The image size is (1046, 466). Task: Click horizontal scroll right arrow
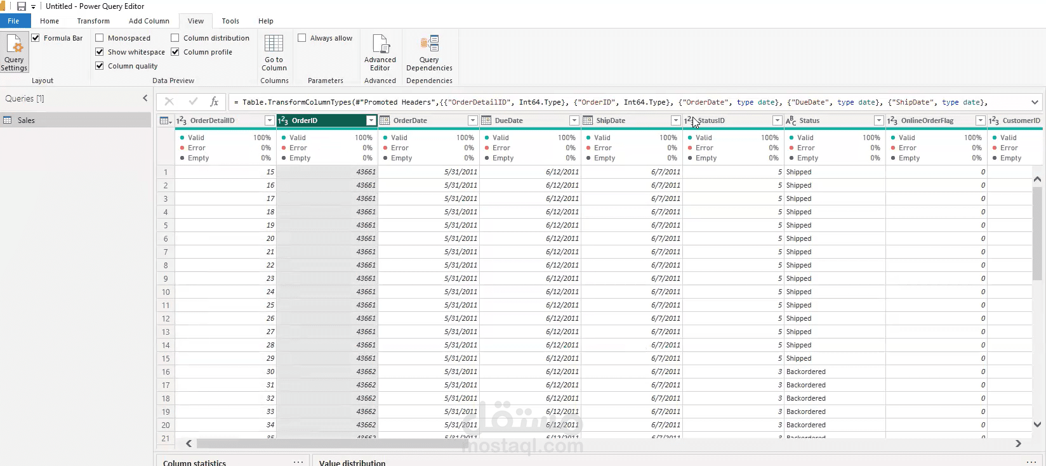coord(1018,444)
